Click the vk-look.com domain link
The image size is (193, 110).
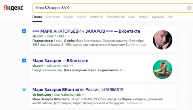click(42, 95)
